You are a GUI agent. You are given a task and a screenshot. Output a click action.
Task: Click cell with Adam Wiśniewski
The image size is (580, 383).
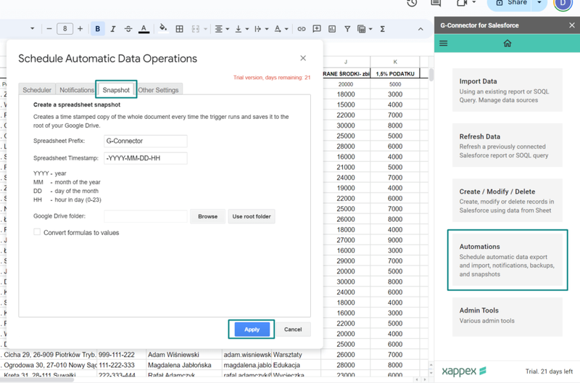click(184, 355)
